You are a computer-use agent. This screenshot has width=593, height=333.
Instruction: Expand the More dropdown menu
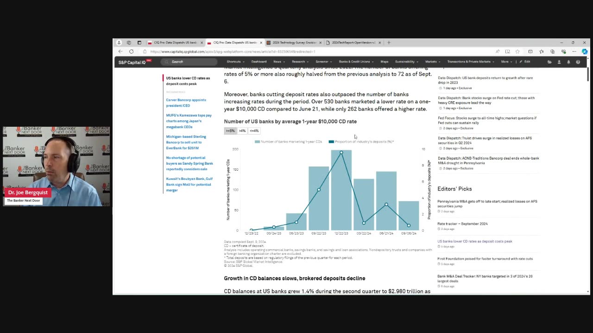pos(506,62)
